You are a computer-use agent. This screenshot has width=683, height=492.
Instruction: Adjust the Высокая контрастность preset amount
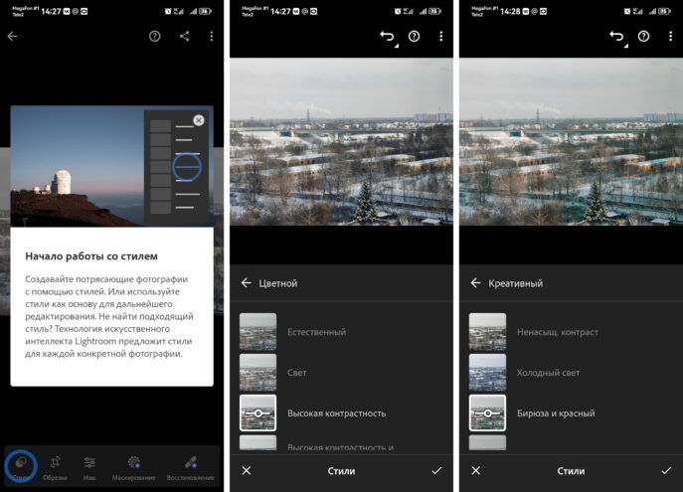[257, 412]
